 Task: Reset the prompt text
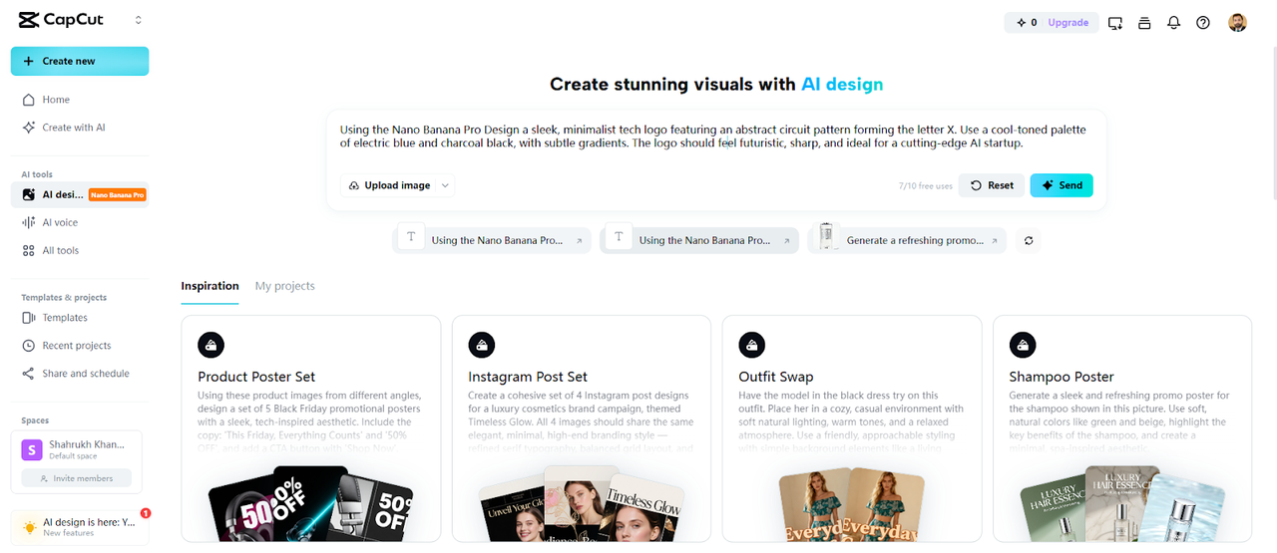tap(992, 185)
